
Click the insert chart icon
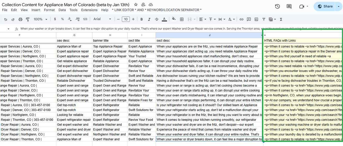pos(256,19)
